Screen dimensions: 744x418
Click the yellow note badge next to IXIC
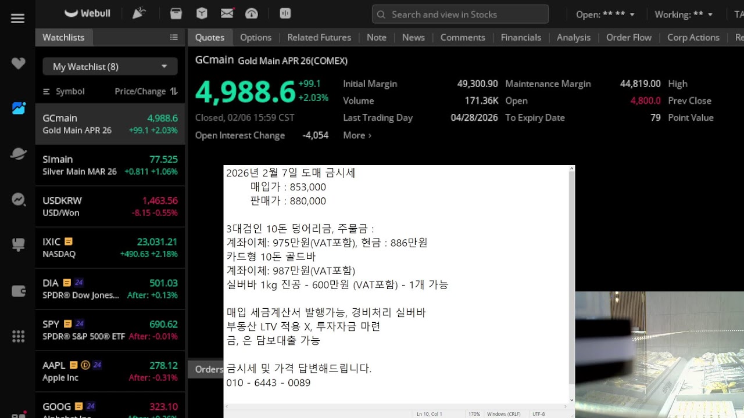coord(69,242)
